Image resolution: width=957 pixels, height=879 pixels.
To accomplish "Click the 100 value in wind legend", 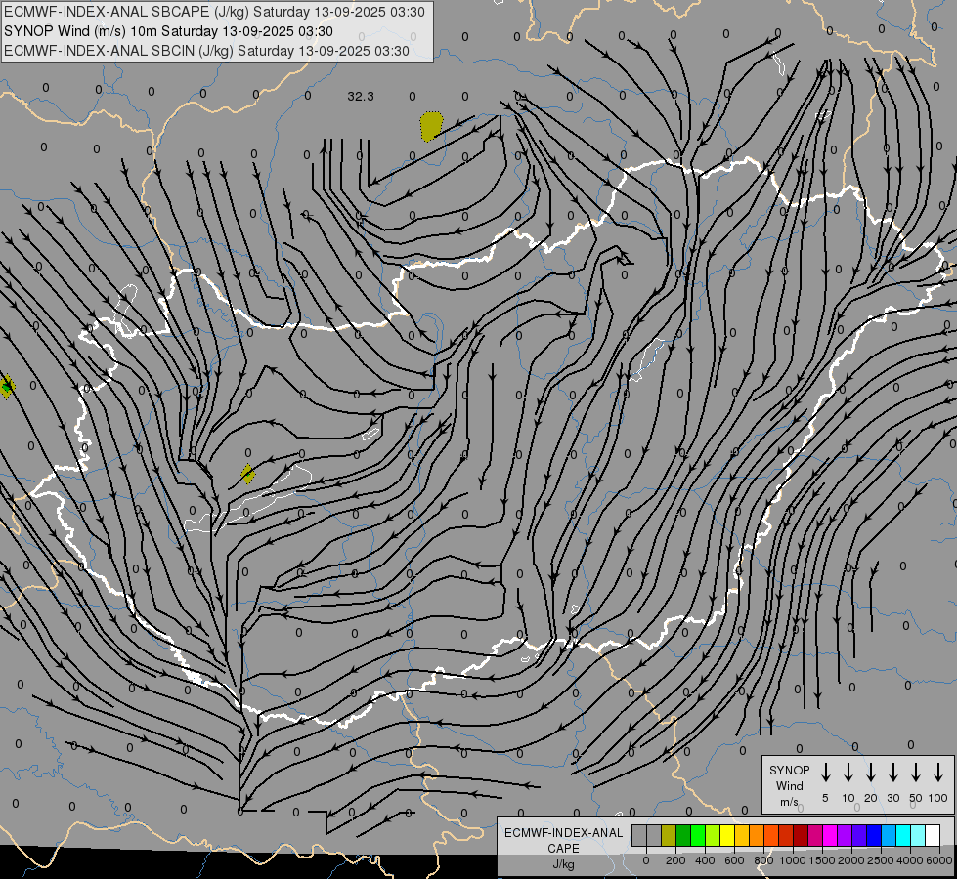I will tap(938, 798).
